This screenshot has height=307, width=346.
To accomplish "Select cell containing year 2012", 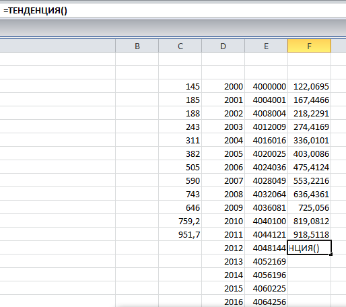I will 223,248.
